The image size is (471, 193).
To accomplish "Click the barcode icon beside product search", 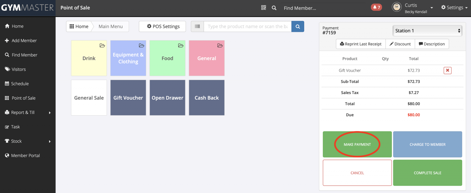I will (197, 27).
